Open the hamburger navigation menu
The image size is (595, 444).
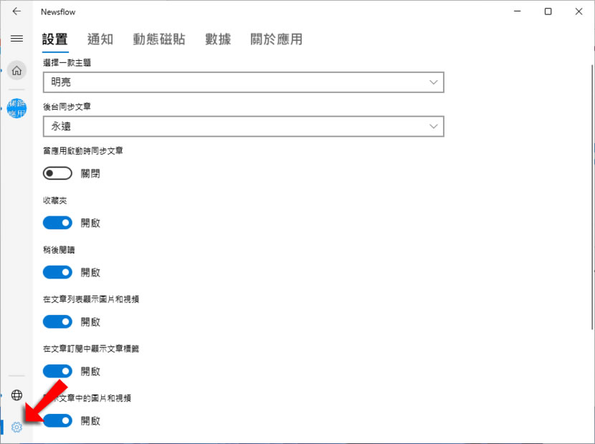[16, 38]
